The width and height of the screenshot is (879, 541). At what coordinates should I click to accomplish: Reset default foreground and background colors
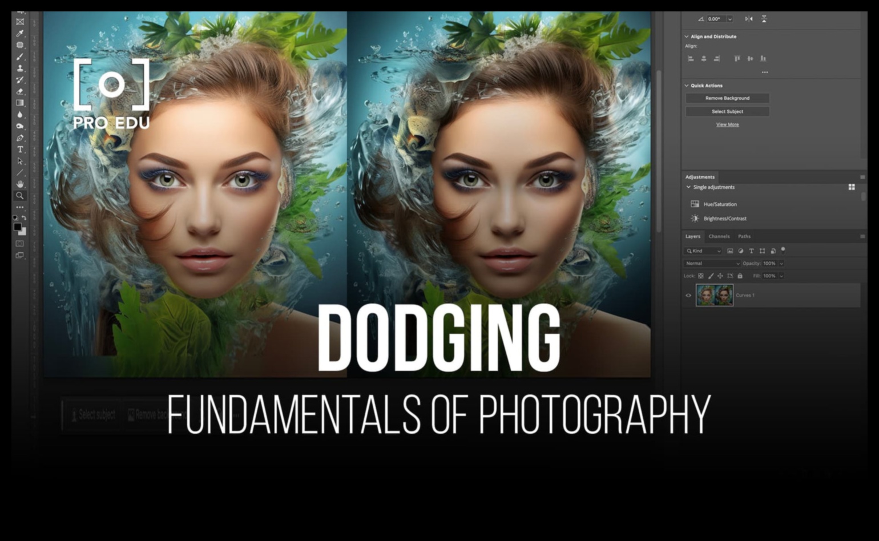click(15, 217)
